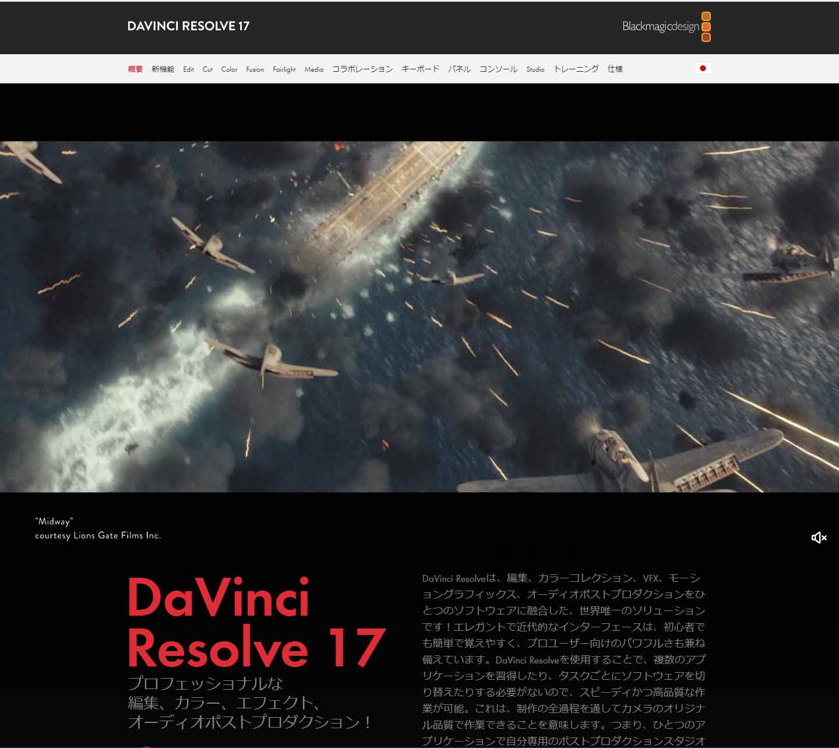Go to the キーボード tab

pyautogui.click(x=420, y=69)
